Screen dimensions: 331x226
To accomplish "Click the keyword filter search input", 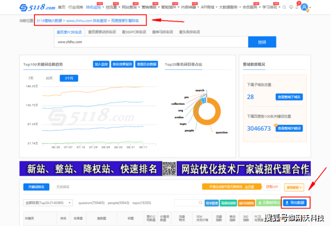I will (x=189, y=203).
